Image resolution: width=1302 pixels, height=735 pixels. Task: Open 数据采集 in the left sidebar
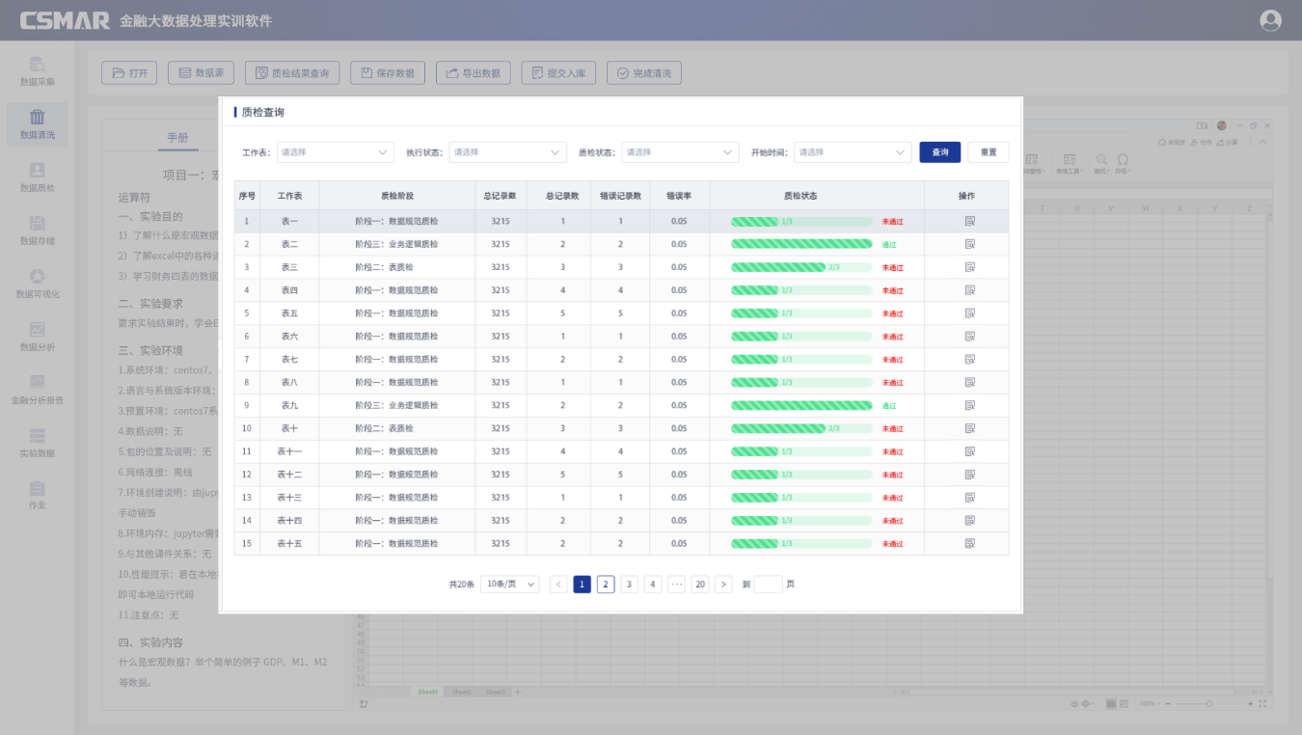pyautogui.click(x=37, y=71)
